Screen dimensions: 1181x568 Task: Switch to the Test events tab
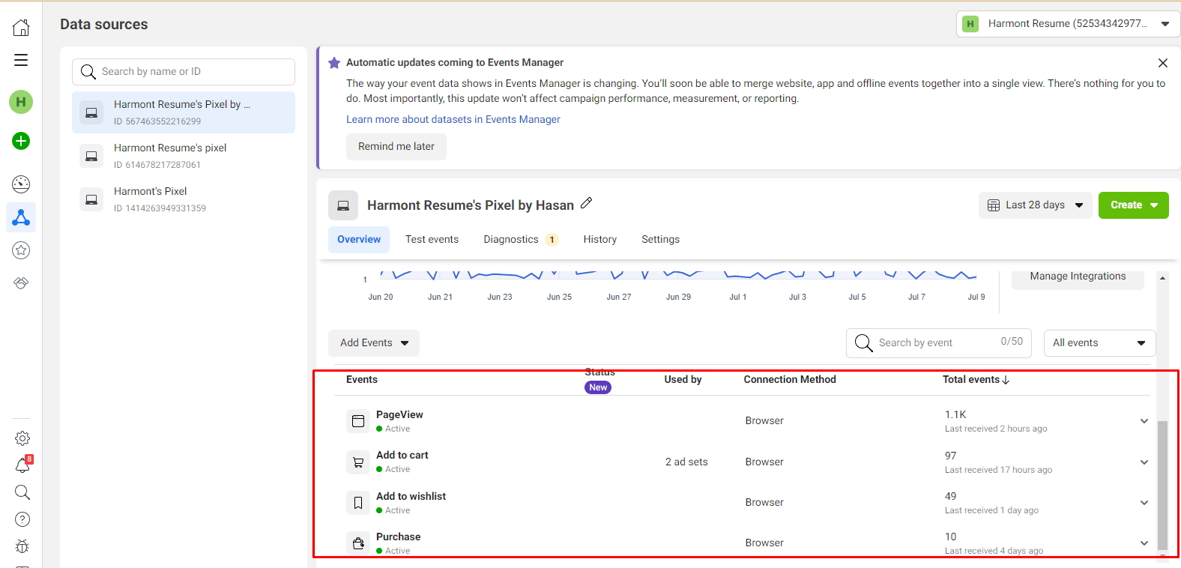click(x=432, y=240)
